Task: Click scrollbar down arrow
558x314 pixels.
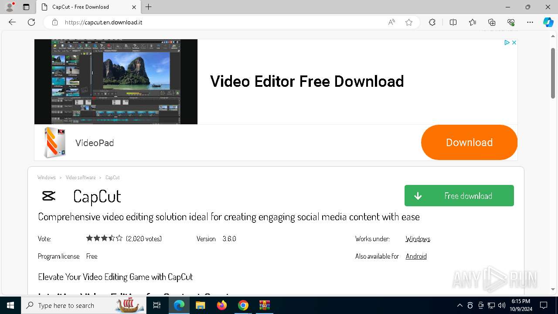Action: point(553,289)
